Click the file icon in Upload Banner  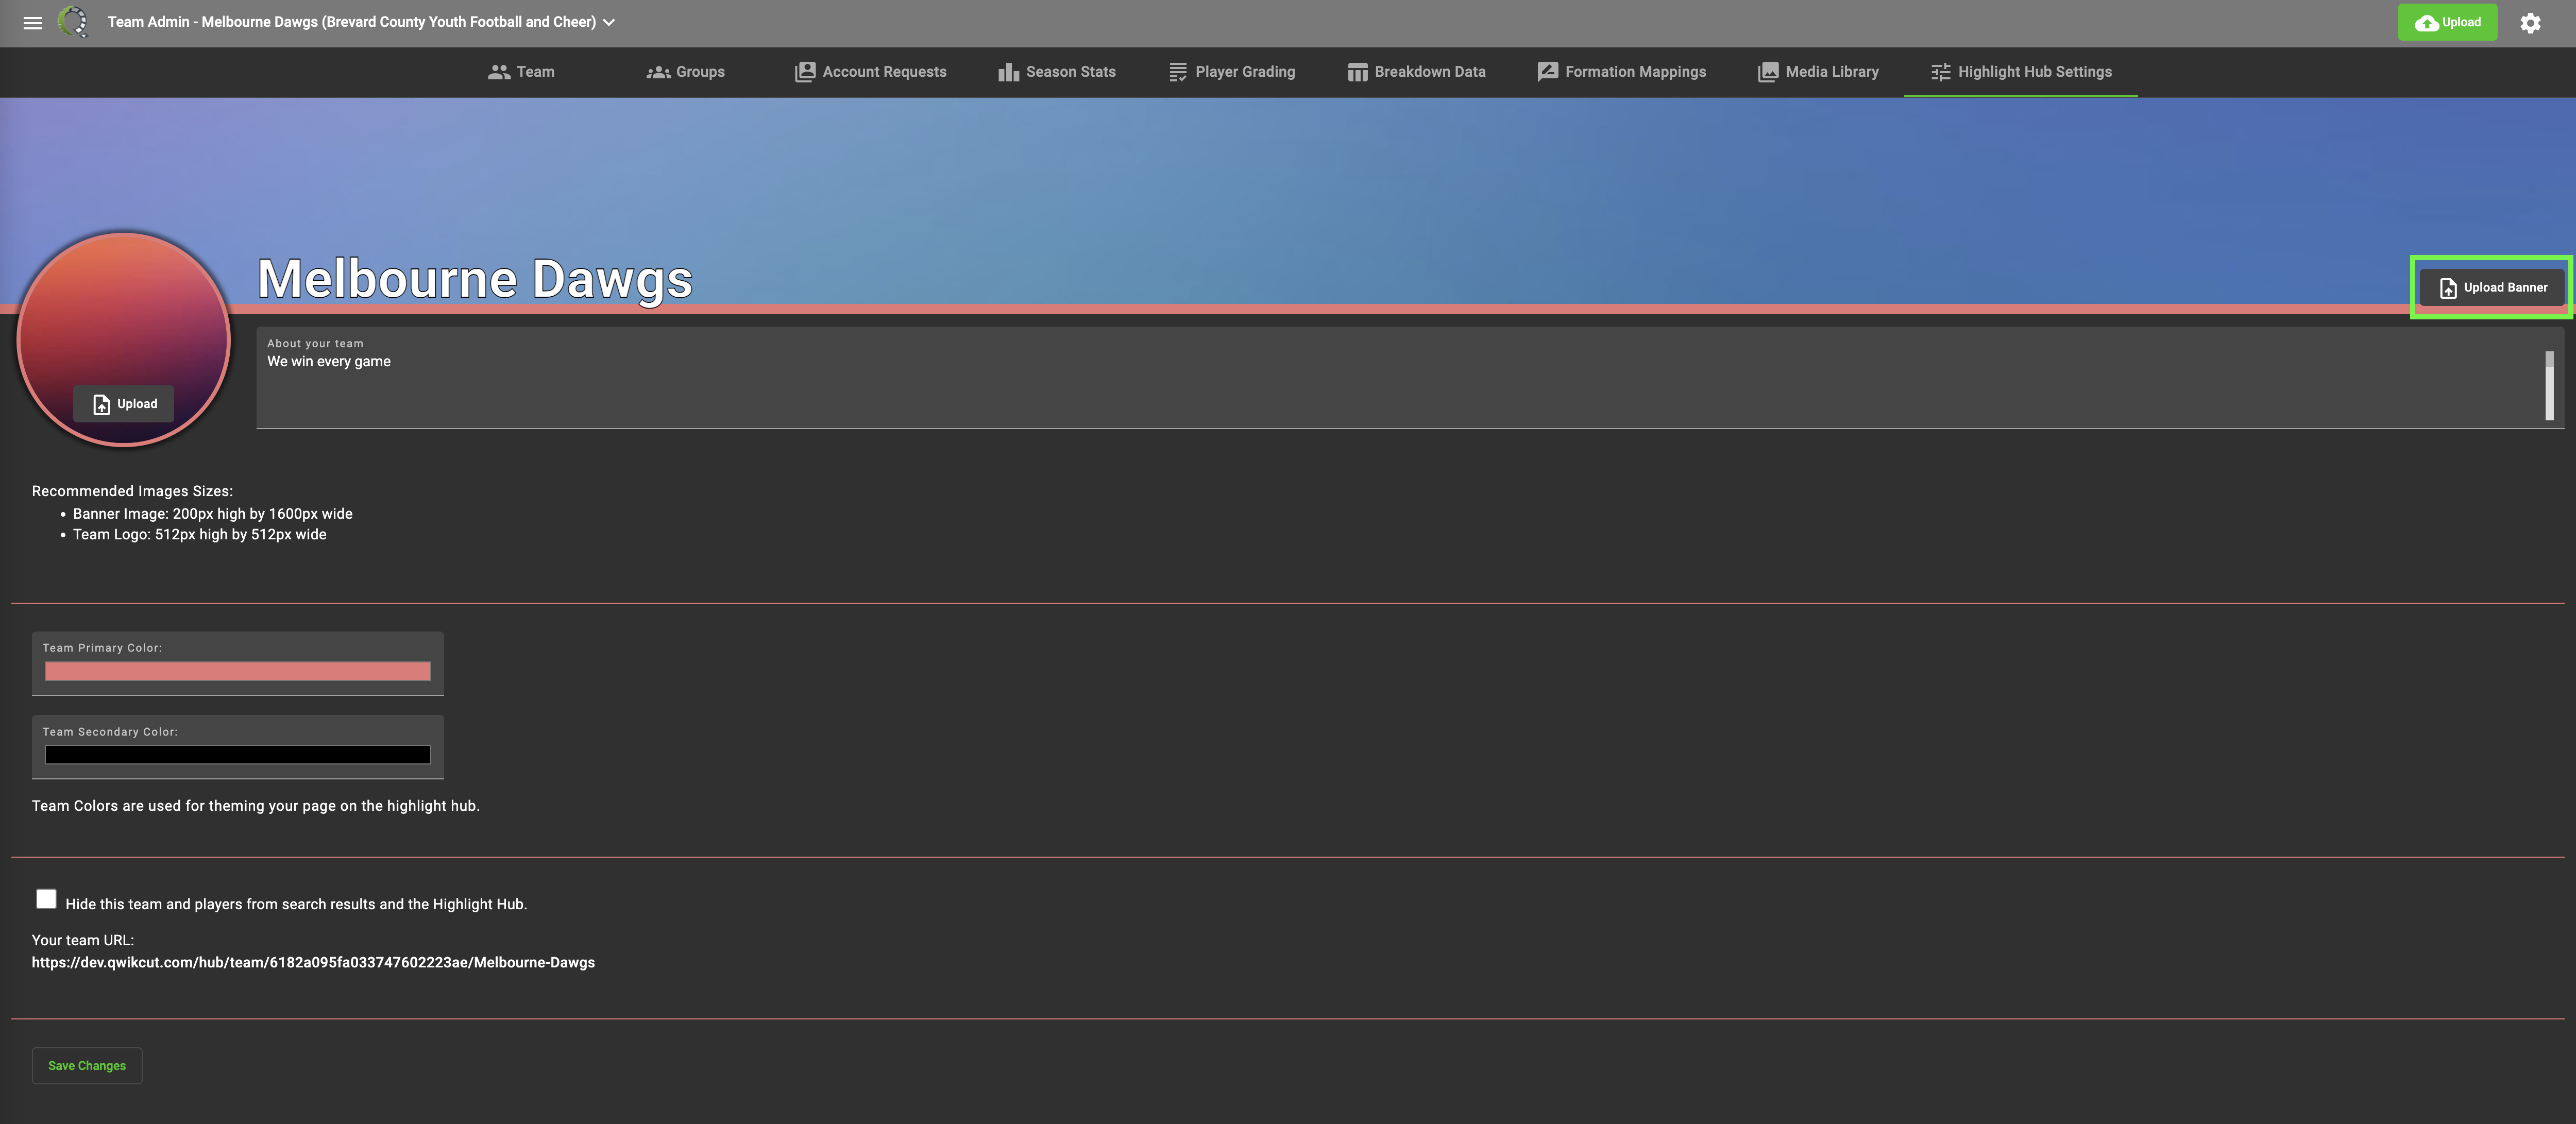tap(2448, 288)
